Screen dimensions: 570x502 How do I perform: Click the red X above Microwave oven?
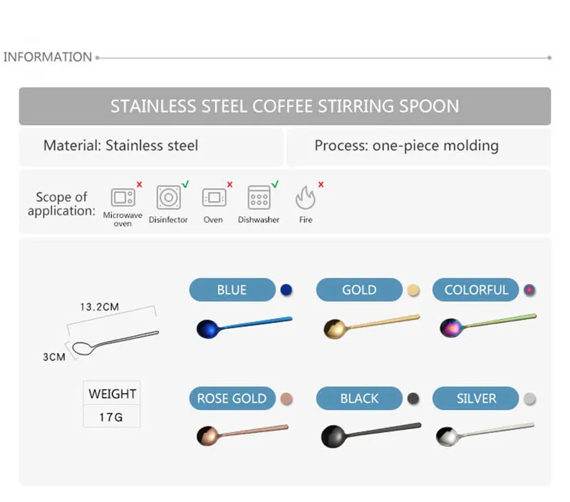(139, 184)
